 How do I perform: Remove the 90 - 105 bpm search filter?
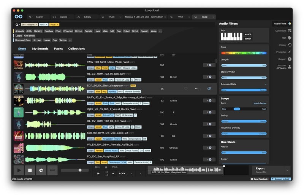[x=36, y=25]
